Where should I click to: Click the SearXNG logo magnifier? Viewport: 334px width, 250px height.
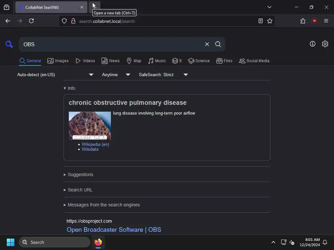tap(9, 44)
